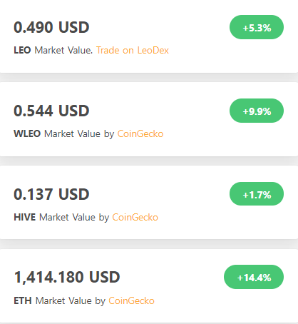Click the CoinGecko link under WLEO
Screen dimensions: 298x324
140,133
